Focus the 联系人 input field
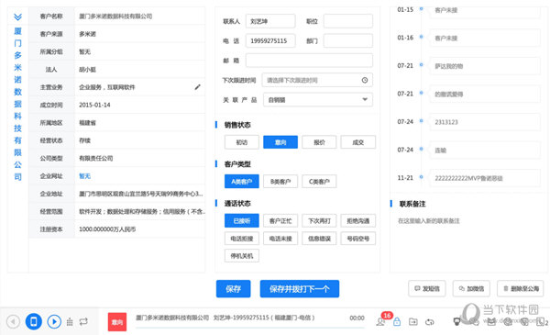The image size is (550, 335). coord(270,21)
